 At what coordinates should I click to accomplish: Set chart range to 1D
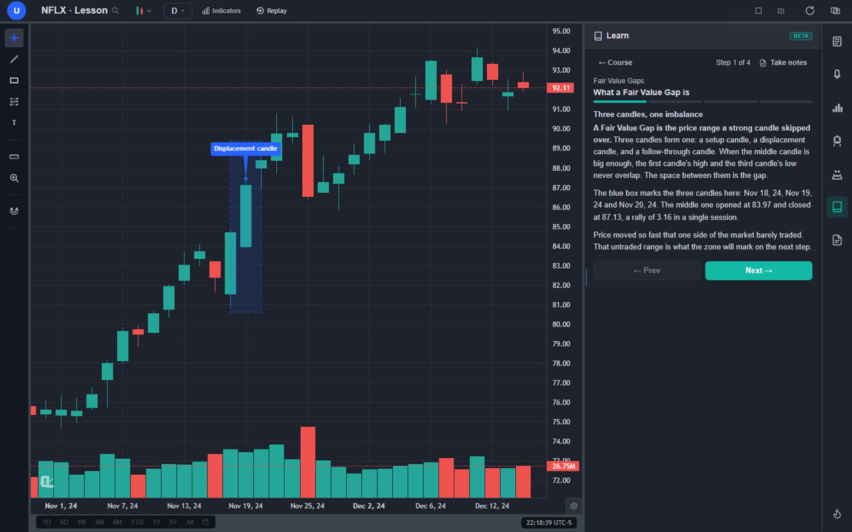click(47, 522)
